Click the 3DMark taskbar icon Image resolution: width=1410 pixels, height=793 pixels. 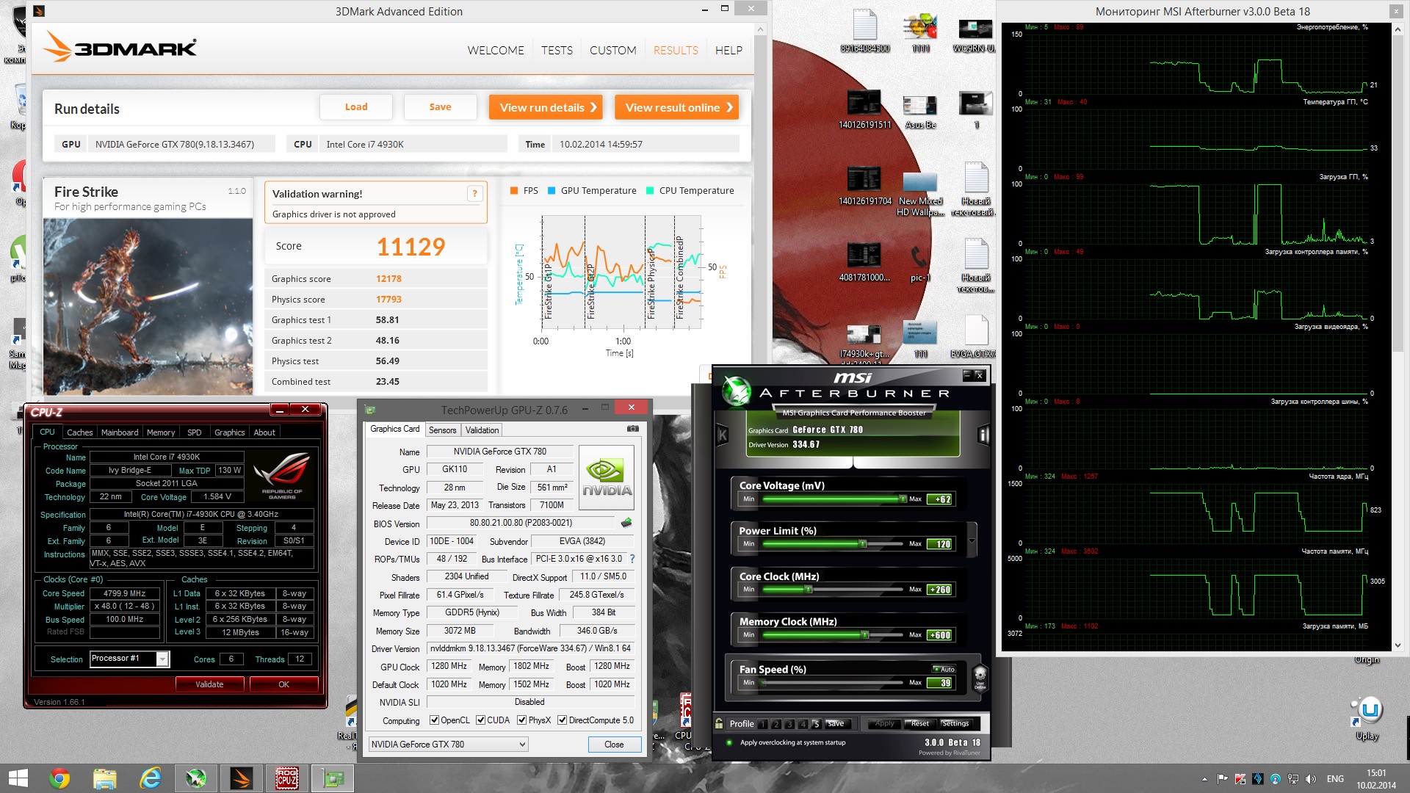242,778
